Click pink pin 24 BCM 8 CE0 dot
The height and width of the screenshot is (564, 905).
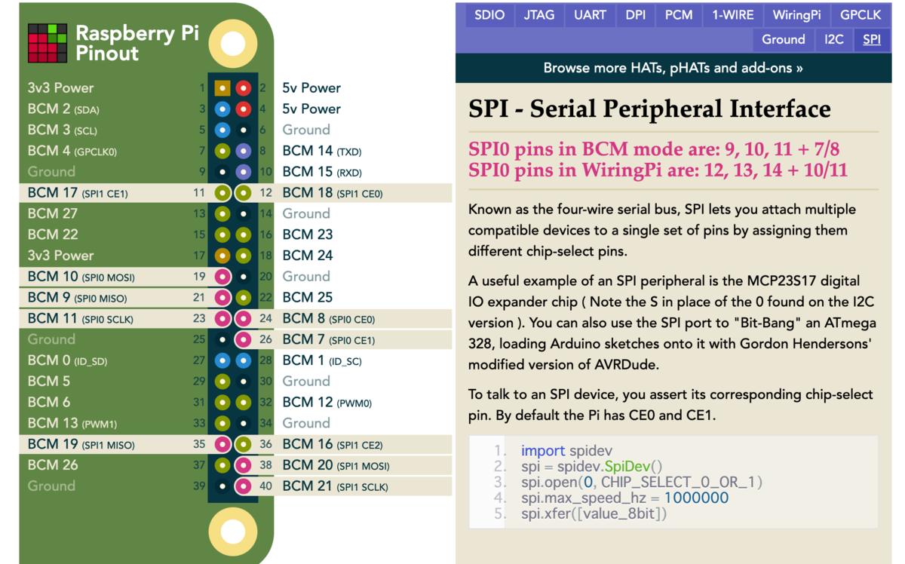coord(243,318)
